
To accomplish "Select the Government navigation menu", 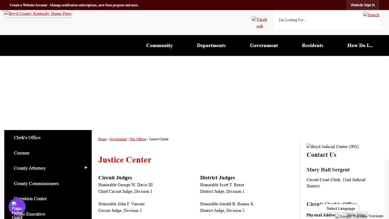I will (264, 45).
